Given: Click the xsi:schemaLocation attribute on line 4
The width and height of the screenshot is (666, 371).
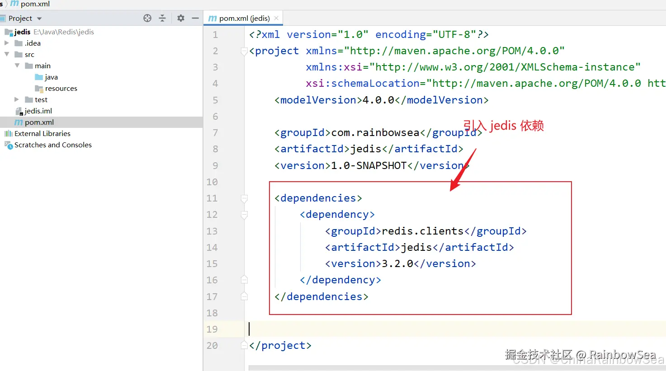Looking at the screenshot, I should coord(486,84).
